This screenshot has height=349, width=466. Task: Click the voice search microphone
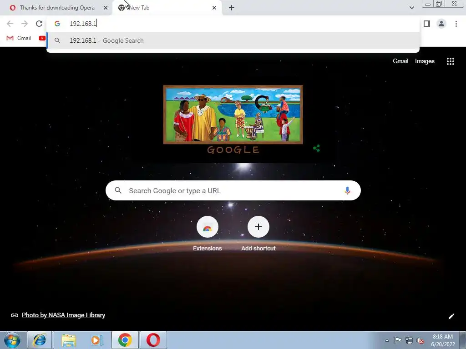point(347,190)
